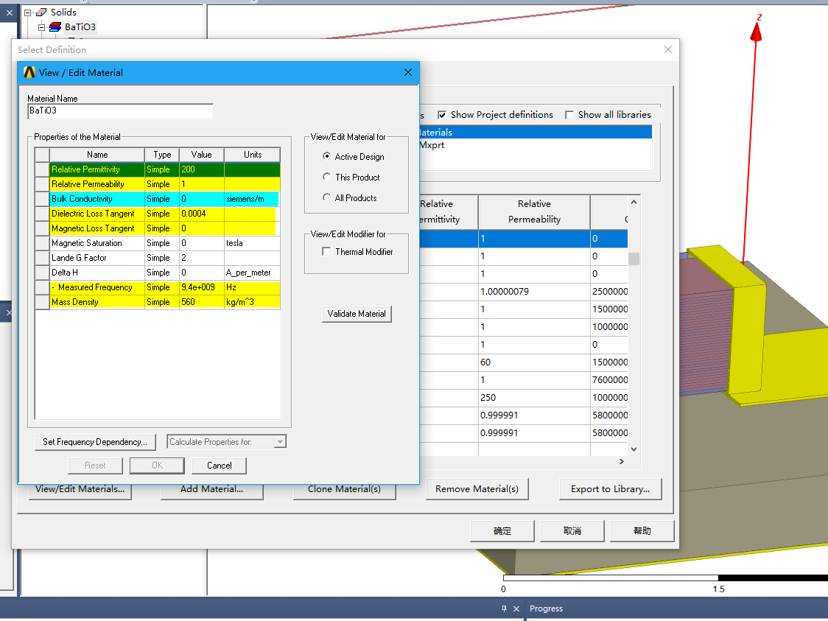This screenshot has height=621, width=828.
Task: Click Name column header in properties table
Action: coord(97,155)
